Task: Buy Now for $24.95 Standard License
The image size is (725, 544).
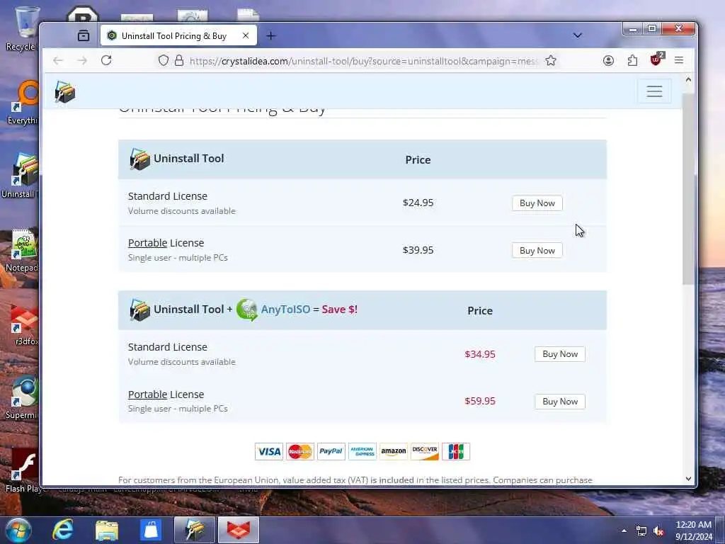Action: 537,203
